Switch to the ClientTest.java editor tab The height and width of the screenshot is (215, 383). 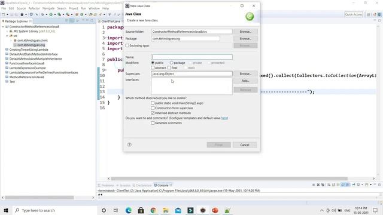110,21
